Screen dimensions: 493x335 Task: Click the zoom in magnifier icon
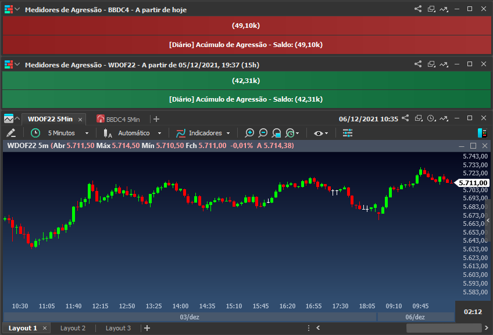pyautogui.click(x=249, y=133)
